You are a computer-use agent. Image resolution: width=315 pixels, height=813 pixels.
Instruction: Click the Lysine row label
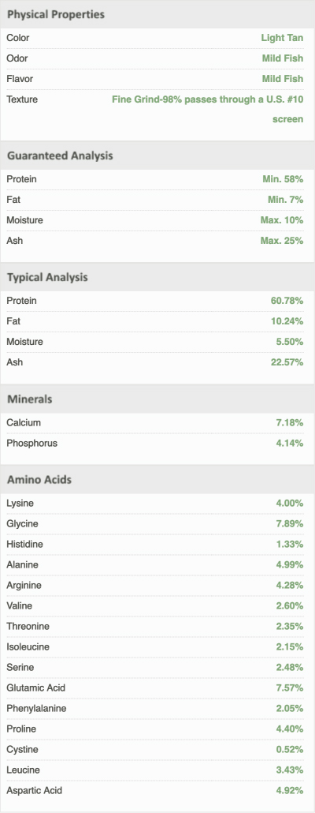click(x=20, y=503)
